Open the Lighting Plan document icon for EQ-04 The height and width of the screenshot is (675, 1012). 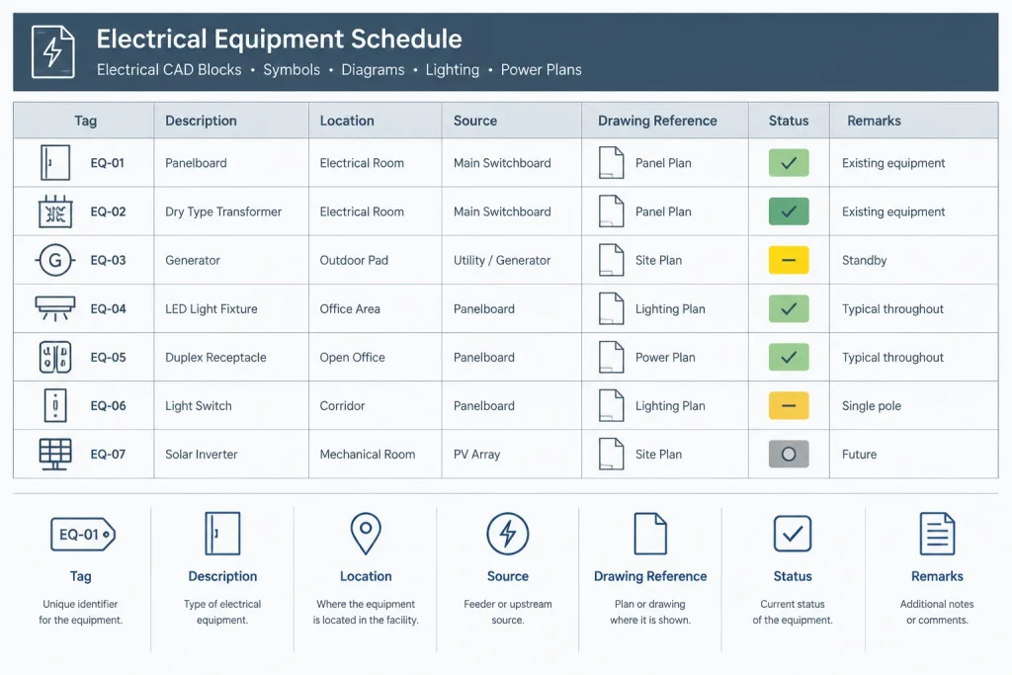611,308
